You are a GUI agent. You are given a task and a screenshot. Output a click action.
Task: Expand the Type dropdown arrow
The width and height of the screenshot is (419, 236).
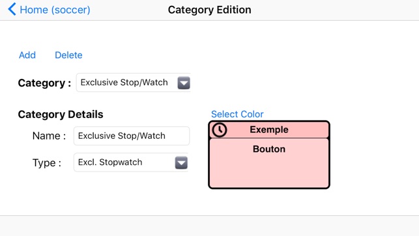click(181, 163)
